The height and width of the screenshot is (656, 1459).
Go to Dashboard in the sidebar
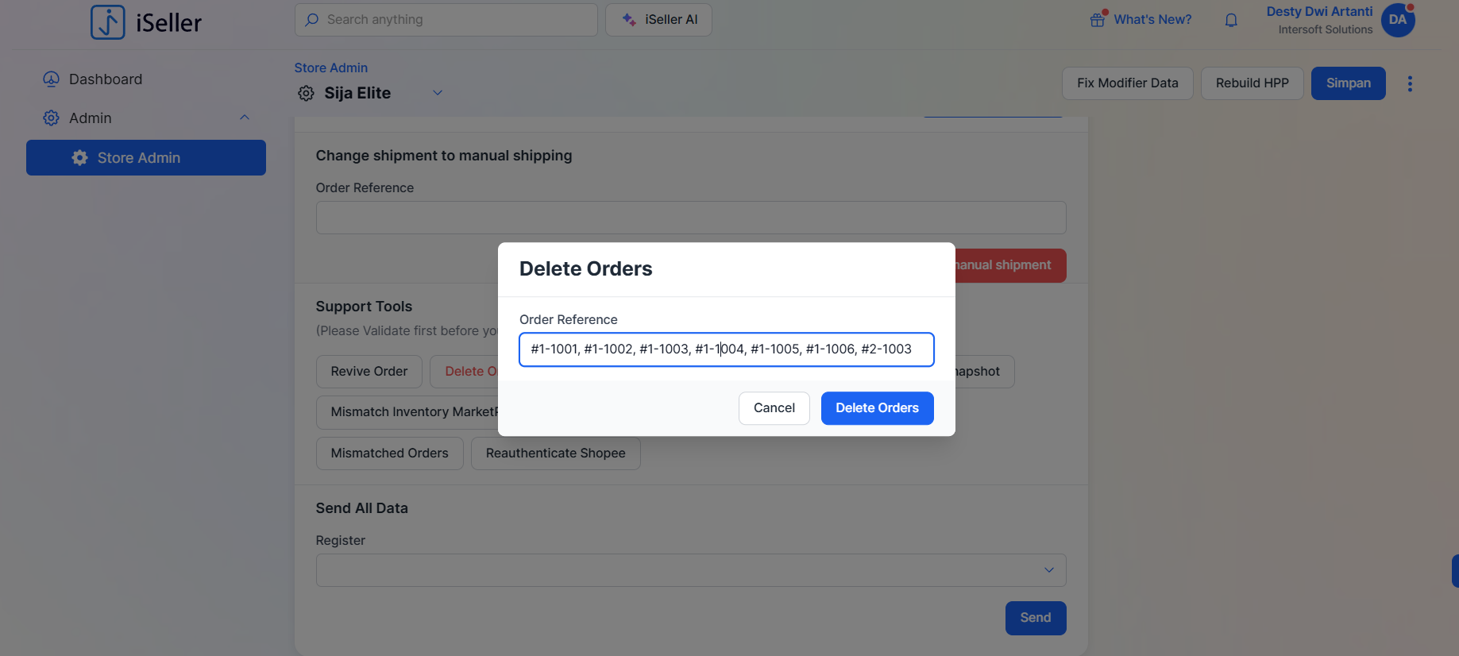pyautogui.click(x=106, y=79)
